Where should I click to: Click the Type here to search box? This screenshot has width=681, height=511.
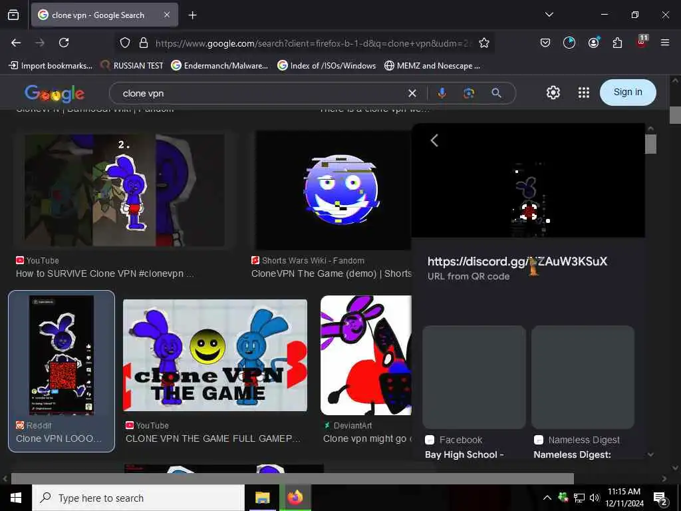(x=138, y=498)
